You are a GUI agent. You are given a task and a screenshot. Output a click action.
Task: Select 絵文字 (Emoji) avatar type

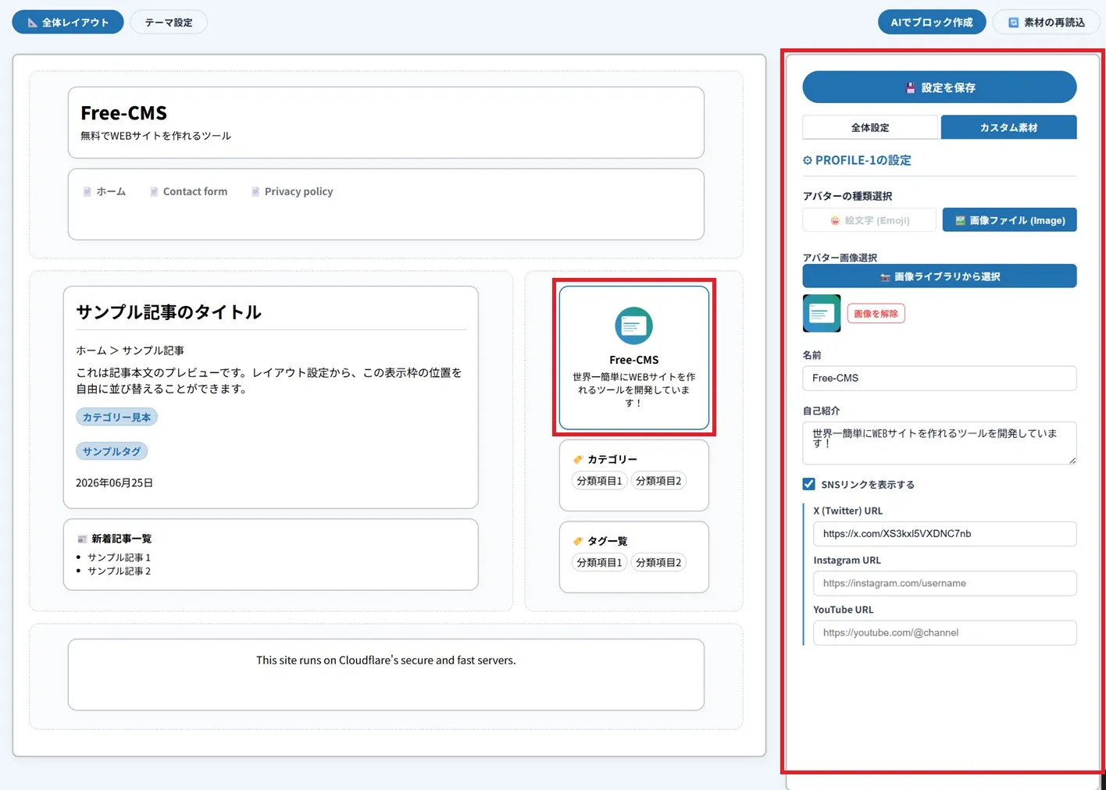coord(869,220)
